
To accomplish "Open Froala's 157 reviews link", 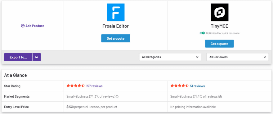I will (94, 86).
